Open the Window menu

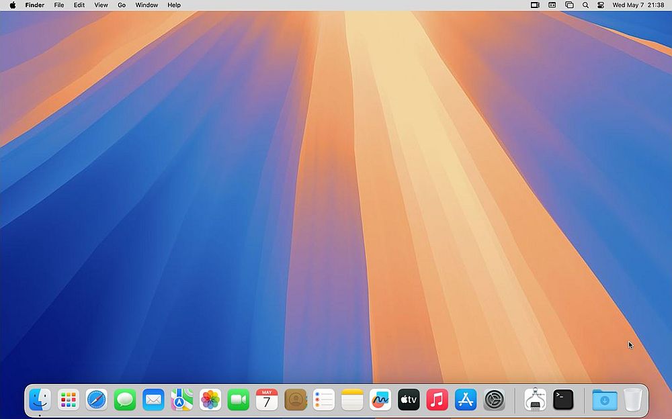coord(146,5)
